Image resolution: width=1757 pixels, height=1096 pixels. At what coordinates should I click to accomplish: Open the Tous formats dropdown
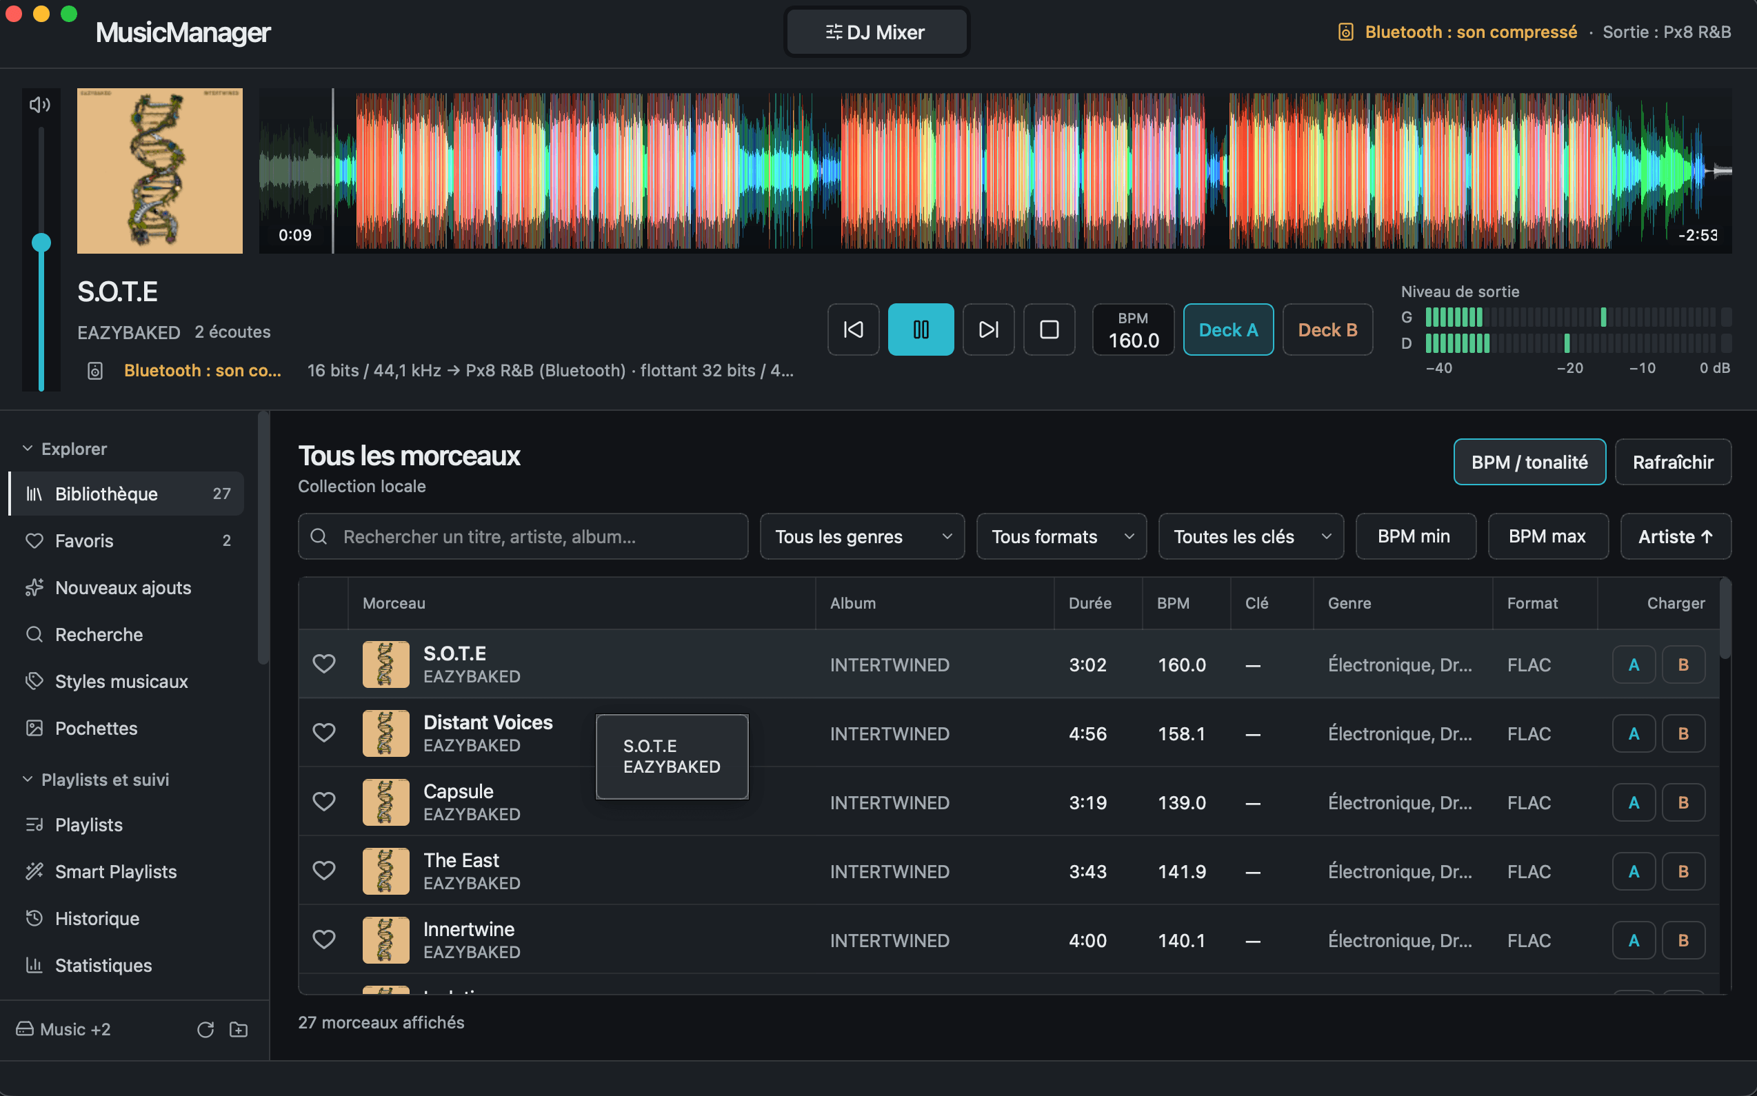pos(1062,536)
